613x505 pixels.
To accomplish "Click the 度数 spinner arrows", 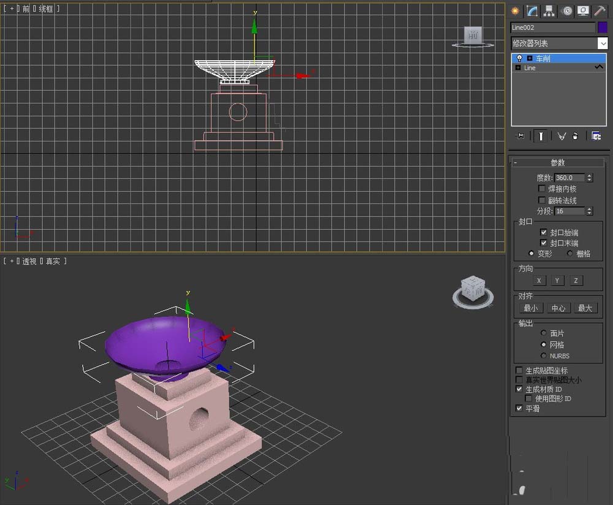I will tap(590, 178).
